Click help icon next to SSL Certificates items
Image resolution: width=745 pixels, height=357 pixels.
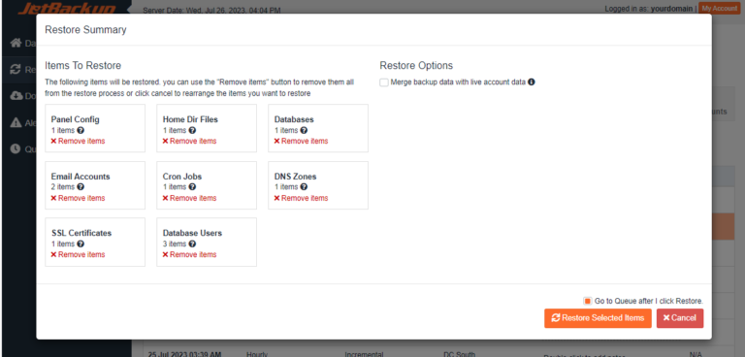coord(81,243)
